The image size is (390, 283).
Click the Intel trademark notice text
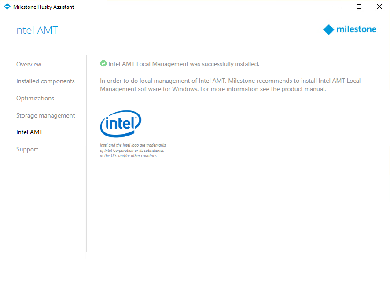point(132,150)
